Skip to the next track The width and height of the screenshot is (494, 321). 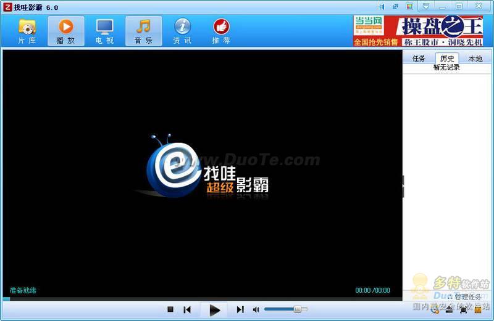click(240, 310)
